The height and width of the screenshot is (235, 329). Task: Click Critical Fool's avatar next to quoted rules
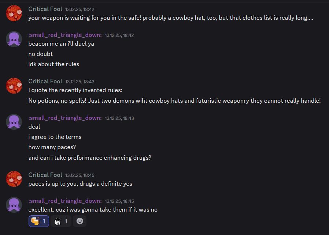(x=14, y=86)
